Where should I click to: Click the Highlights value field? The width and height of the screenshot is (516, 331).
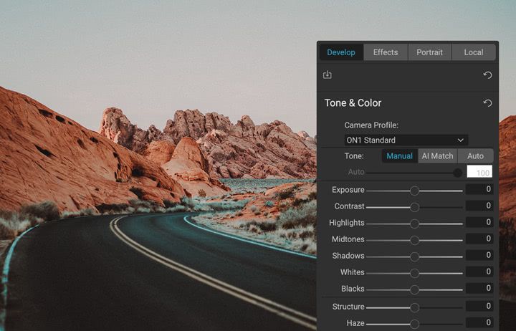[479, 222]
